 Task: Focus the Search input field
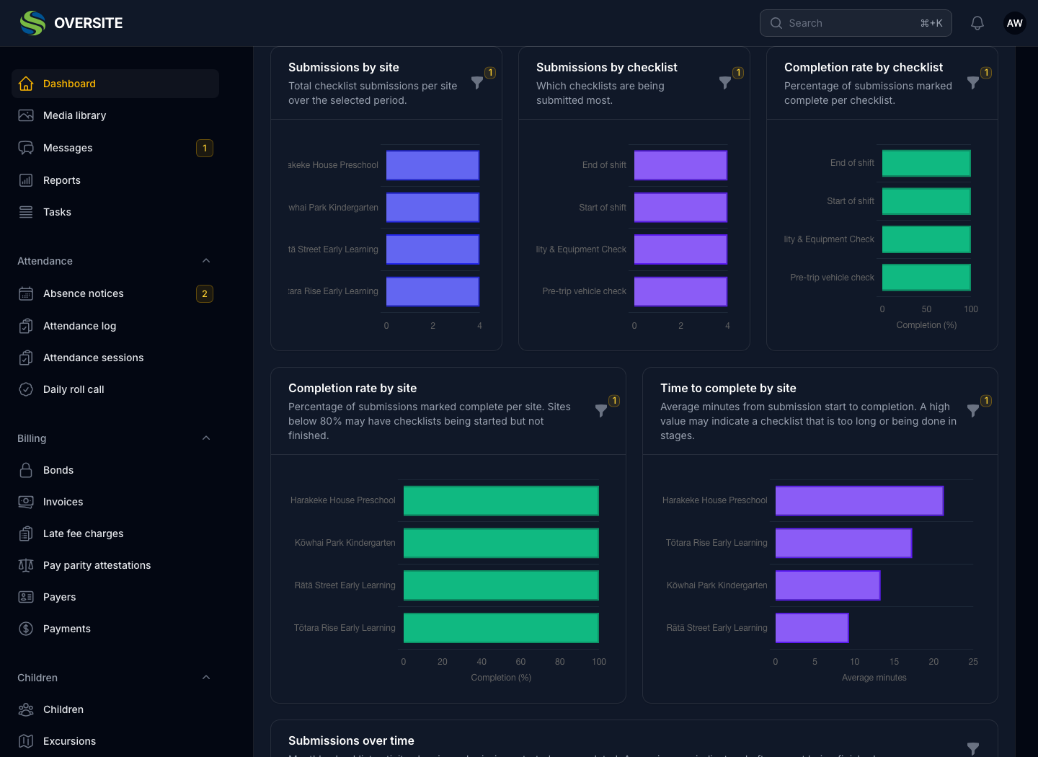click(x=856, y=23)
